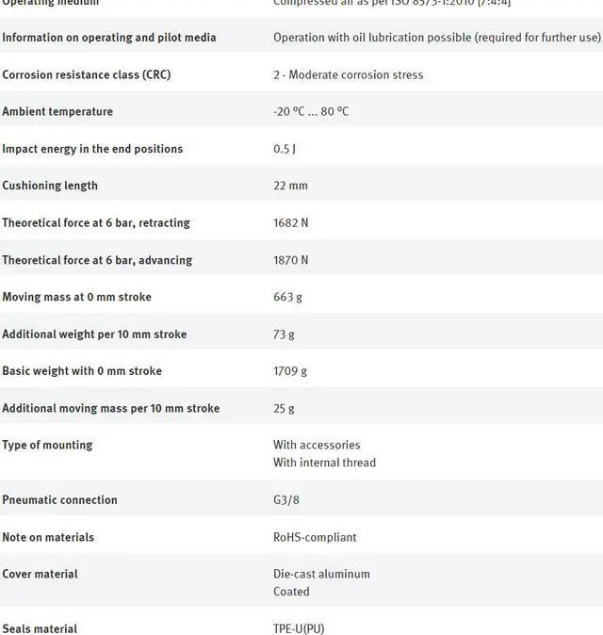603x635 pixels.
Task: Select the "2 - Moderate corrosion stress" value
Action: pyautogui.click(x=348, y=74)
